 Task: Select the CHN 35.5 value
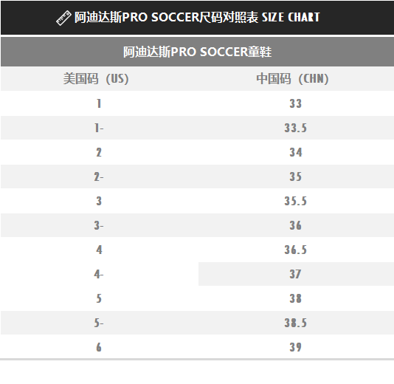(295, 201)
